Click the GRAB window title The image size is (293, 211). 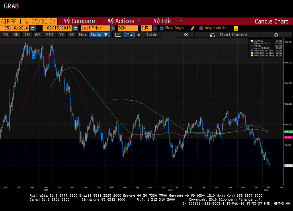point(11,6)
